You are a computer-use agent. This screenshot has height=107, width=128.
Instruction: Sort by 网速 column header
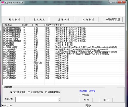[x=28, y=25]
